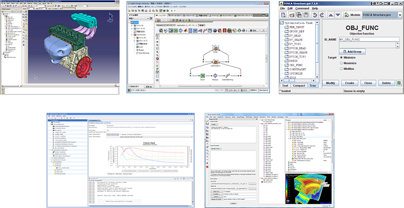The width and height of the screenshot is (404, 208).
Task: Click the vertical scrollbar of the TOSCA Structure tree
Action: [317, 50]
